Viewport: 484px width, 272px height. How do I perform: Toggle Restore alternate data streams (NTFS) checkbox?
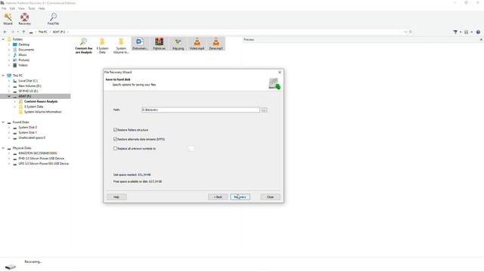click(115, 139)
